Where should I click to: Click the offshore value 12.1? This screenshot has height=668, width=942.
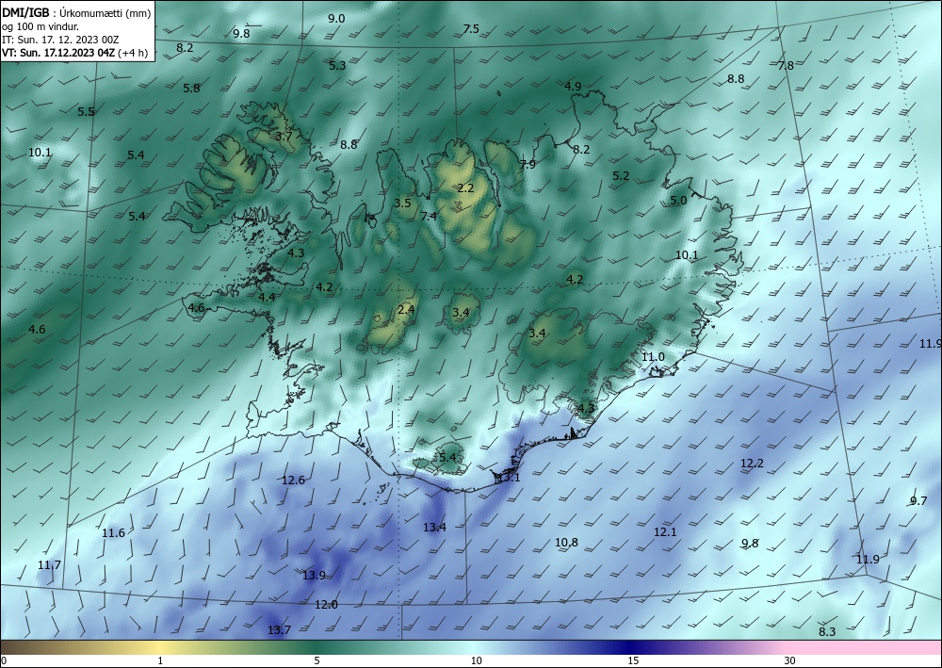[x=665, y=532]
